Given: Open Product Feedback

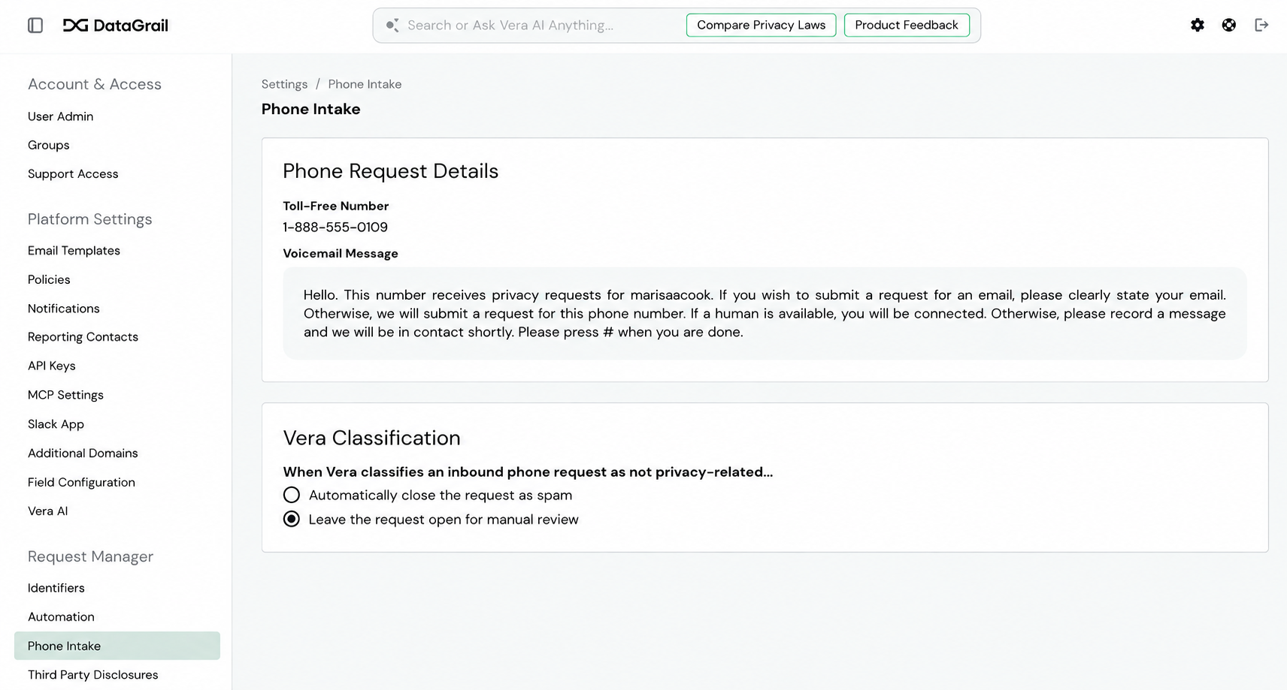Looking at the screenshot, I should coord(907,26).
